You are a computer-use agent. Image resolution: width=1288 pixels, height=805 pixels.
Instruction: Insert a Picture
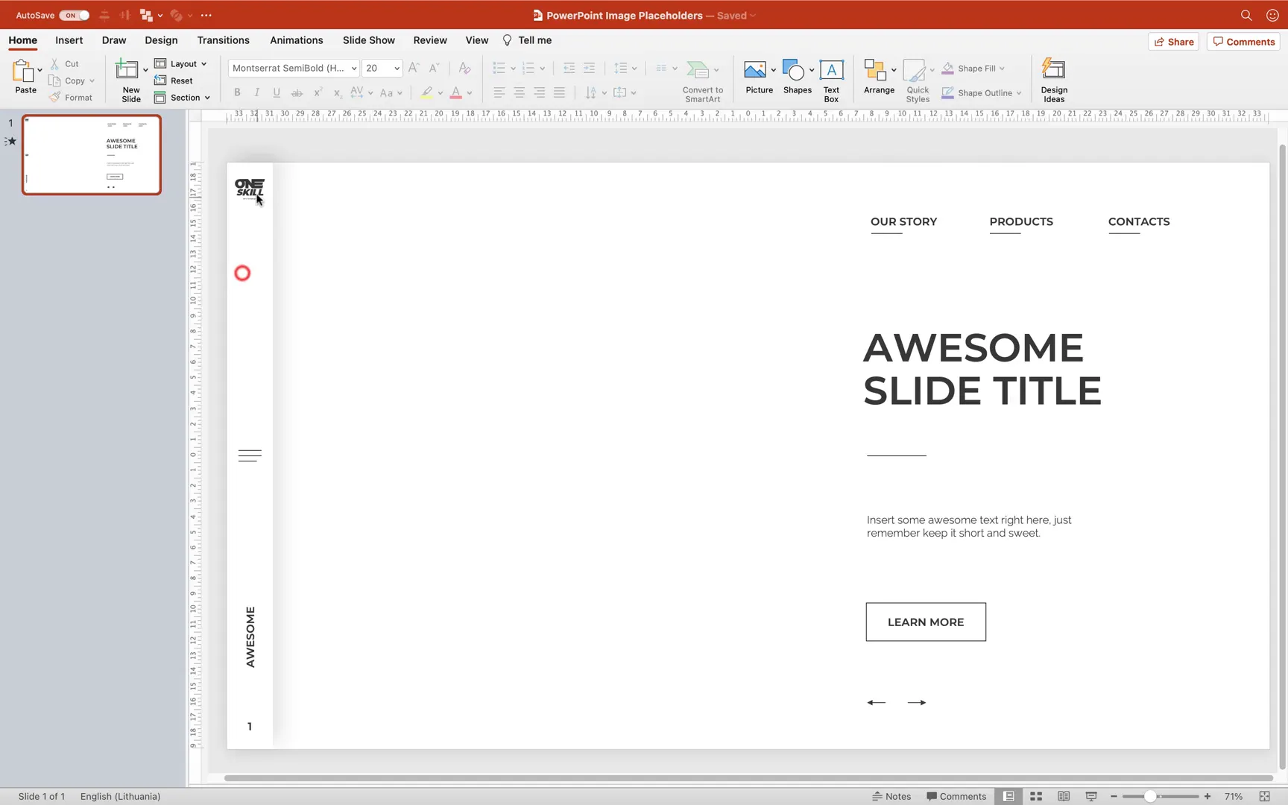759,78
